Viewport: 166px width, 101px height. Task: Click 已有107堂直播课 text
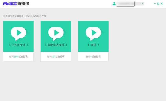pos(56,56)
